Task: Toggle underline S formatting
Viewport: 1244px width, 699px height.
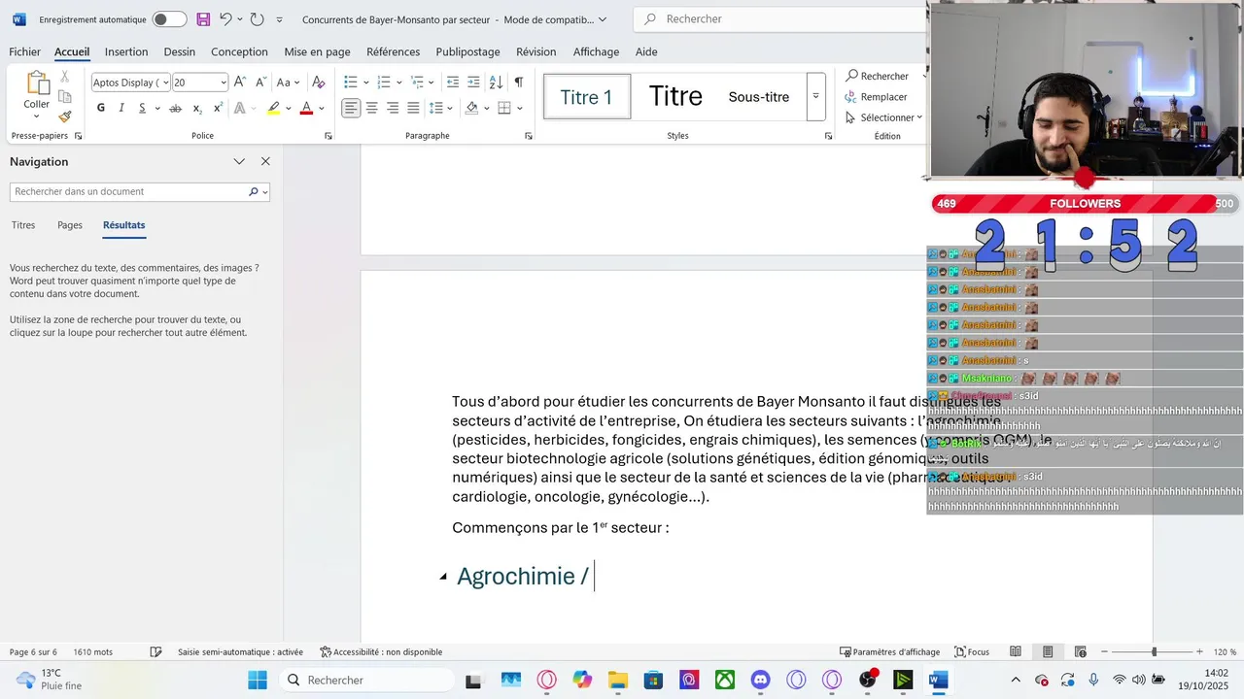Action: tap(142, 108)
